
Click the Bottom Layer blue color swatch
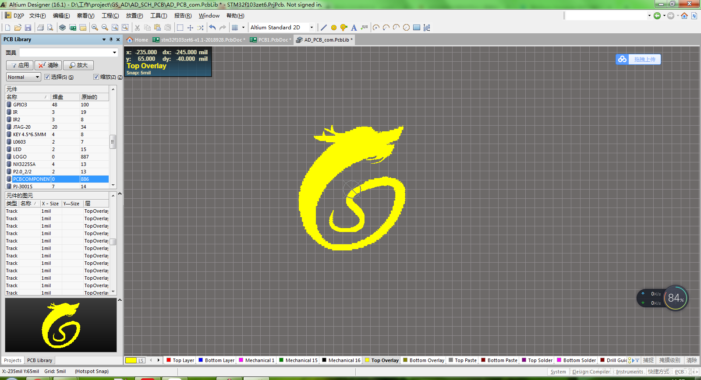click(201, 360)
